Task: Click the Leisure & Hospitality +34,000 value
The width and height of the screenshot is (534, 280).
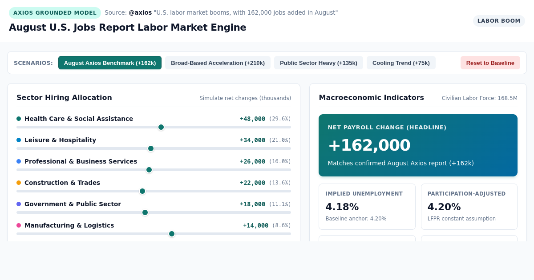Action: 252,140
